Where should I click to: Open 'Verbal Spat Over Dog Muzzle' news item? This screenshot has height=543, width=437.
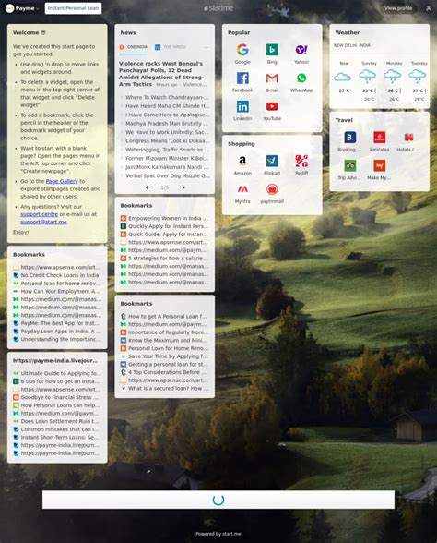click(168, 175)
